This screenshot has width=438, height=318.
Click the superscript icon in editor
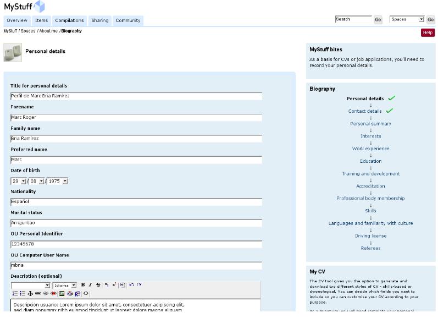pos(114,285)
